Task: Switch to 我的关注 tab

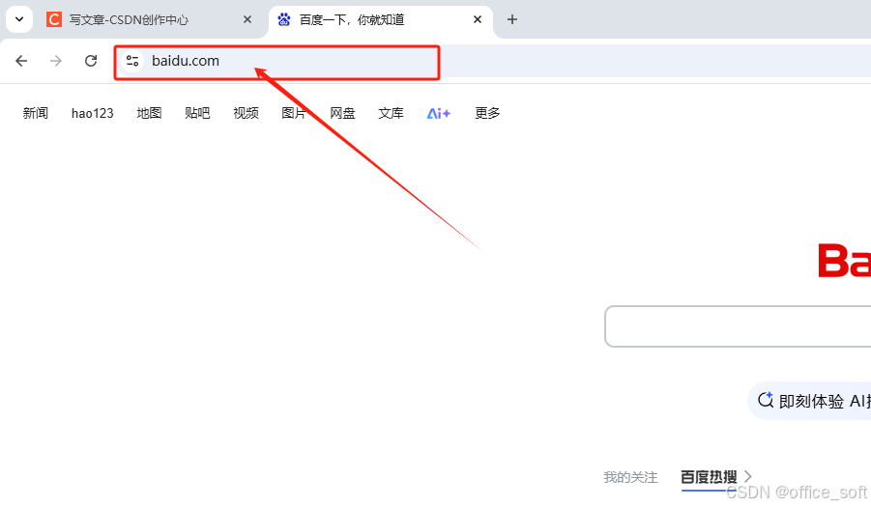Action: coord(630,477)
